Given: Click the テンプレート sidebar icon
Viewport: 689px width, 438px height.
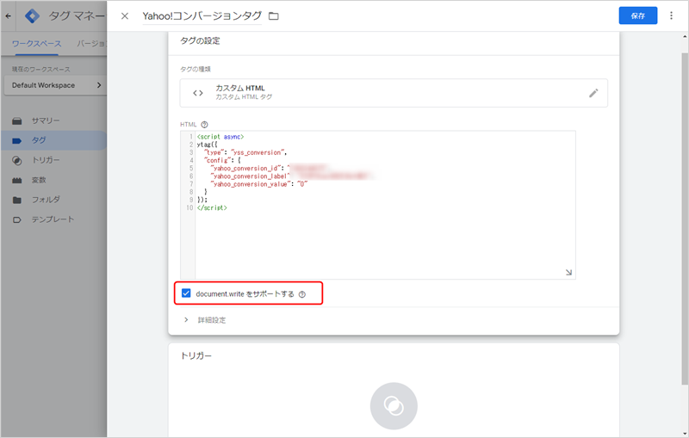Looking at the screenshot, I should pyautogui.click(x=17, y=220).
